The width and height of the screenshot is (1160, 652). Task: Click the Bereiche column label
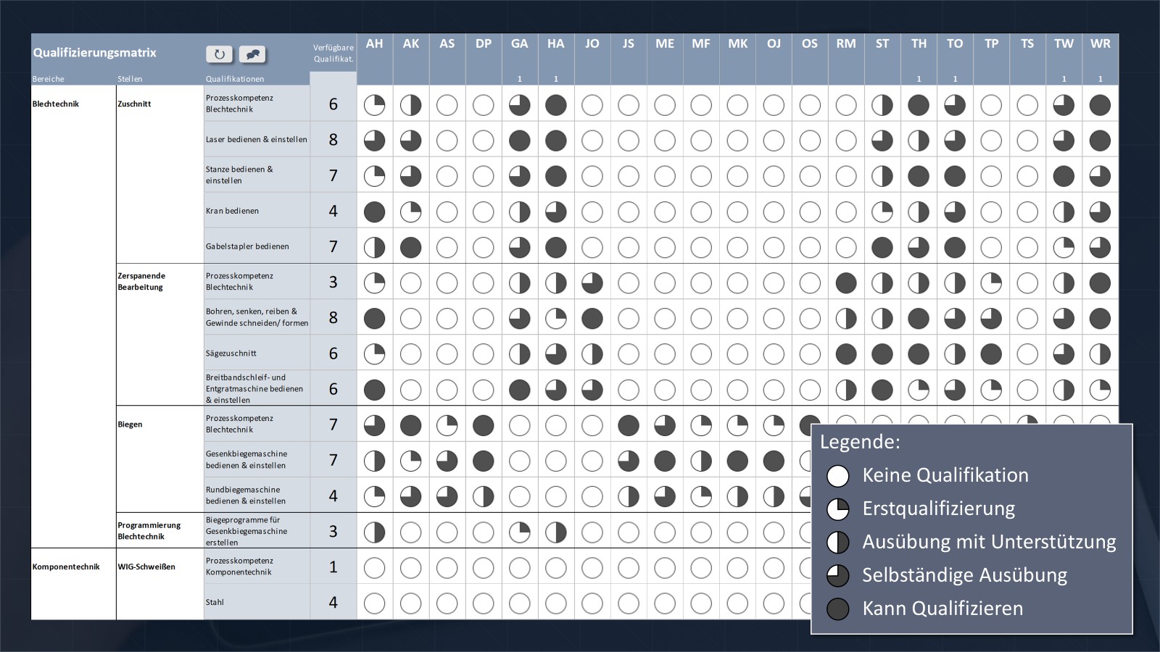click(48, 79)
